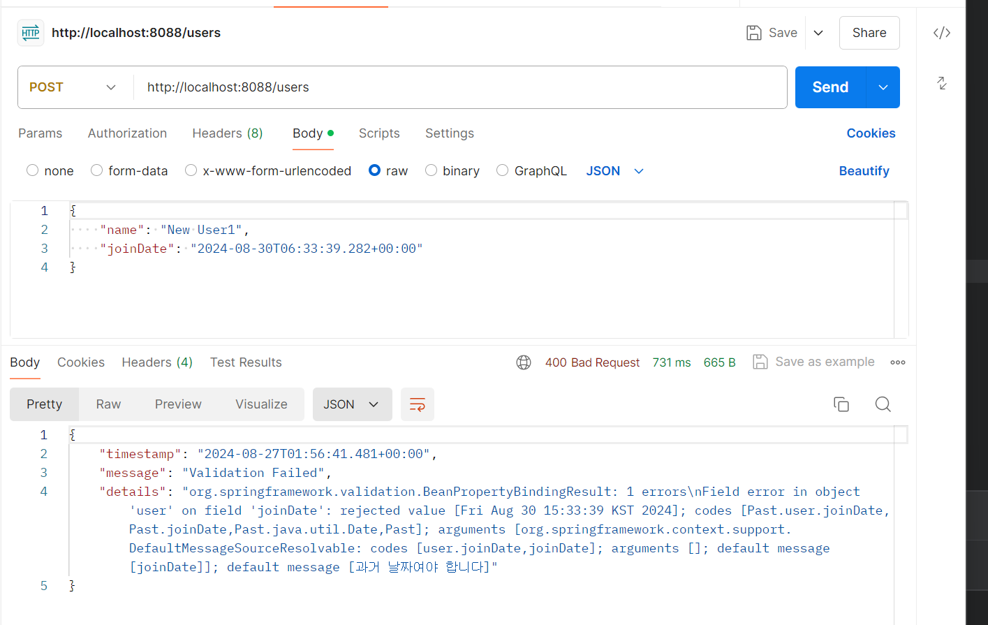Image resolution: width=988 pixels, height=625 pixels.
Task: Select the x-www-form-urlencoded body type
Action: click(191, 170)
